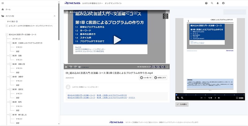The image size is (248, 126).
Task: Collapse the 第4章 演算子 node
Action: [10, 77]
